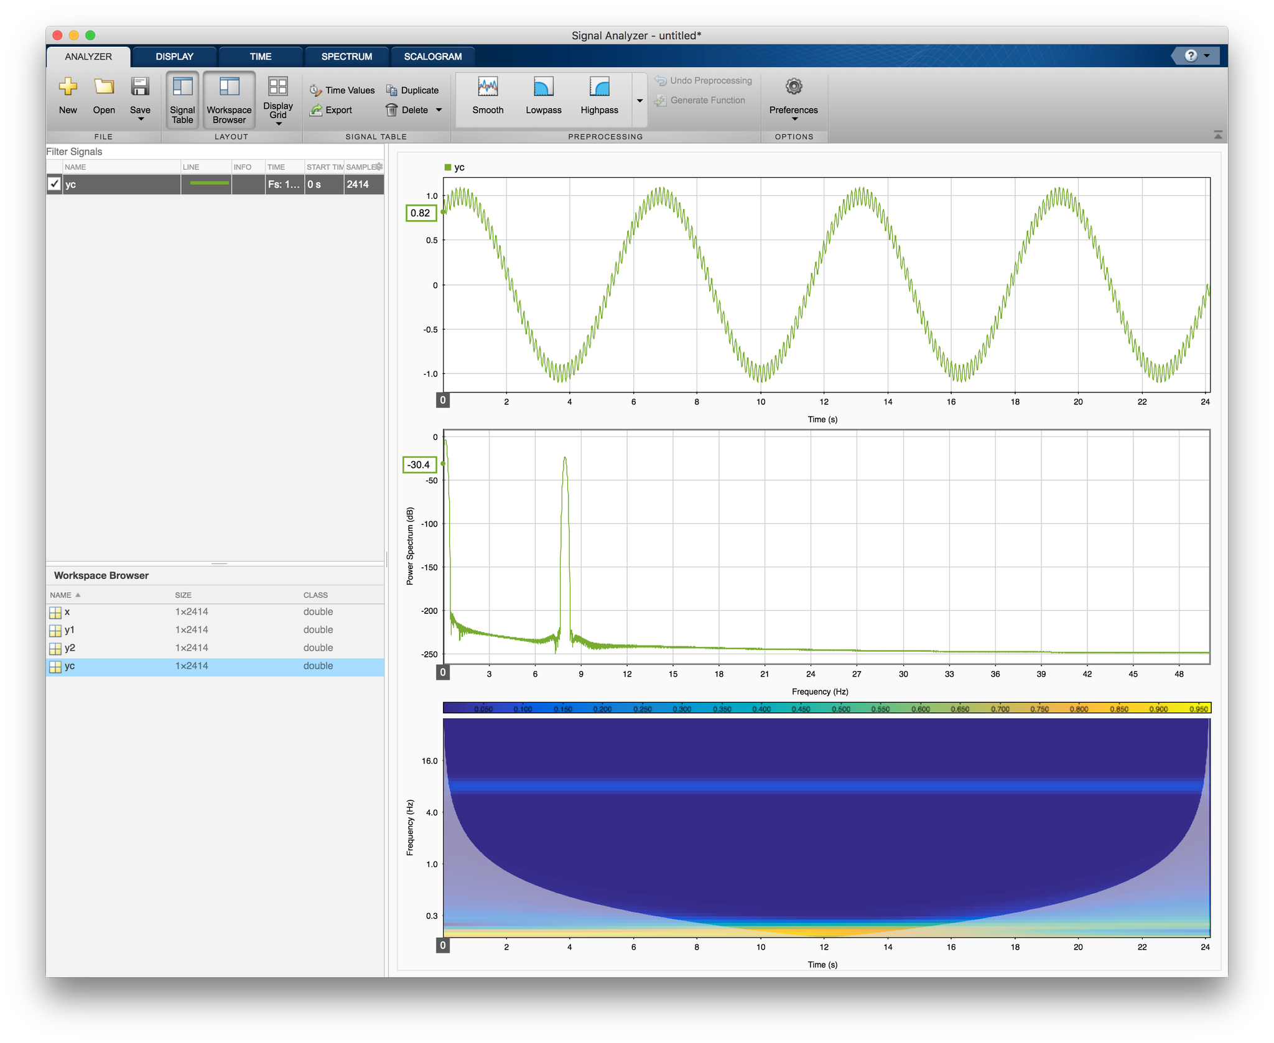
Task: Switch to the SCALOGRAM tab
Action: pyautogui.click(x=432, y=57)
